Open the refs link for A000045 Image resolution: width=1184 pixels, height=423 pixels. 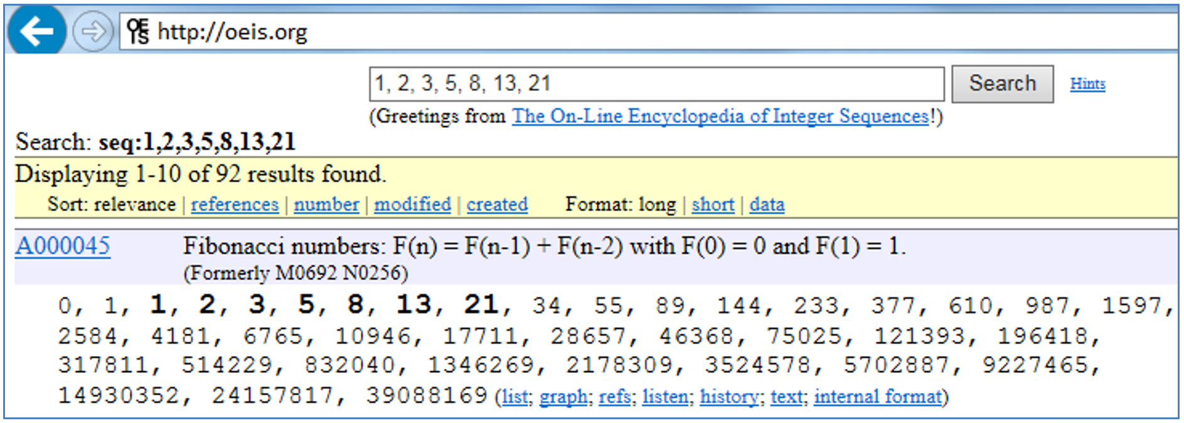(614, 397)
